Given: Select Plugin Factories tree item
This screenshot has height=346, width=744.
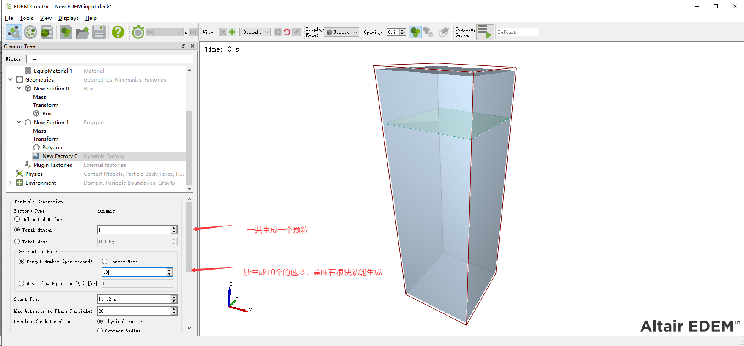Looking at the screenshot, I should point(53,165).
